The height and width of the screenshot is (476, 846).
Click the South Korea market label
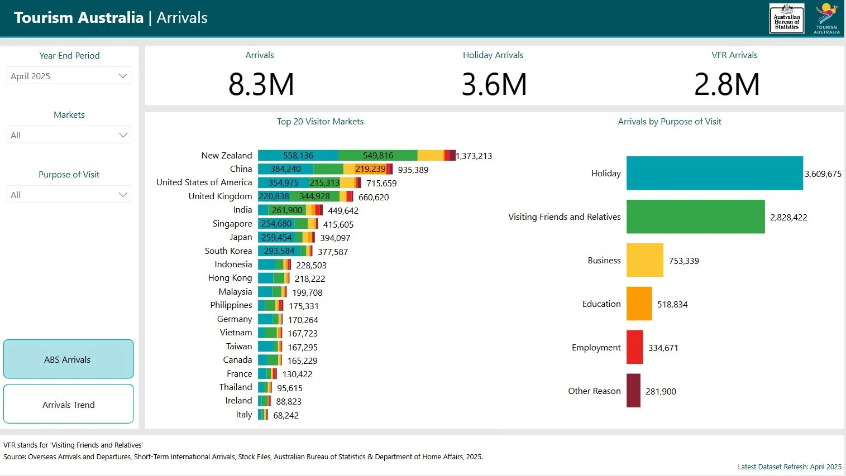[x=228, y=251]
